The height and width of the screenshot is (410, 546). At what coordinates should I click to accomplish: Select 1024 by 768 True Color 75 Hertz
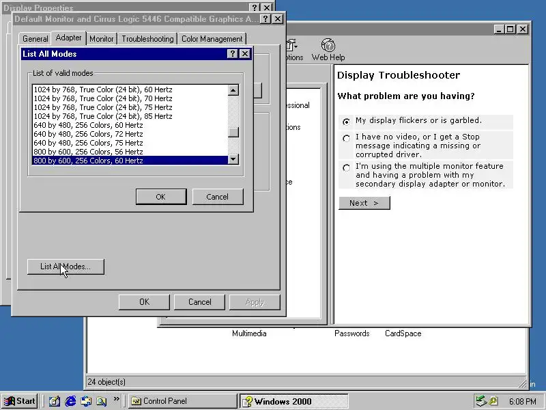(x=130, y=107)
